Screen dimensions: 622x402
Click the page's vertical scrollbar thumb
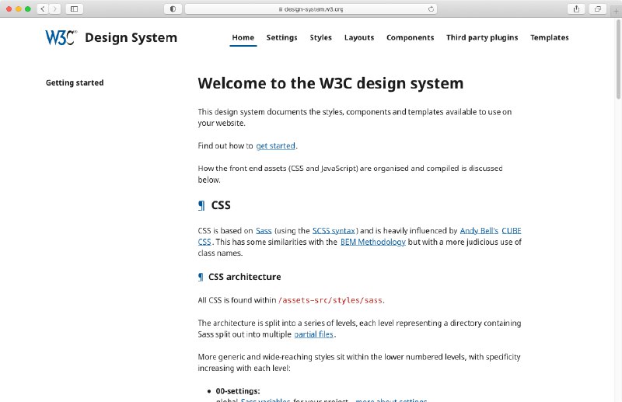(618, 59)
